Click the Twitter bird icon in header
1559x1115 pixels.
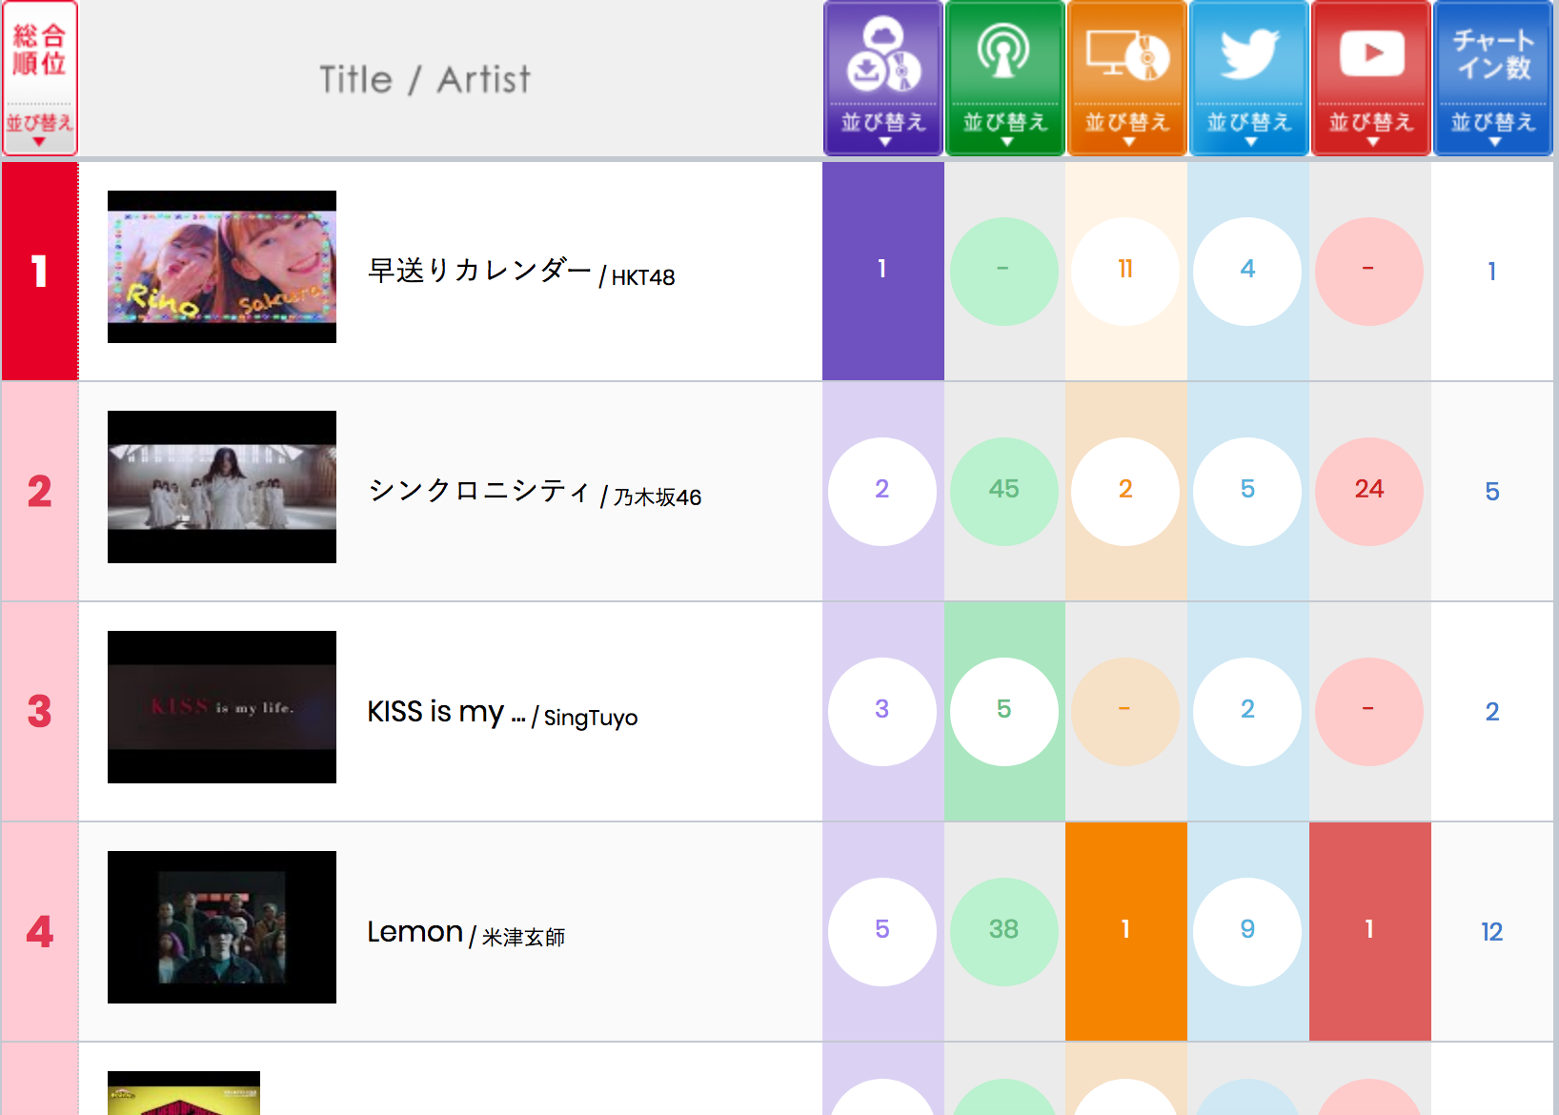pos(1248,53)
